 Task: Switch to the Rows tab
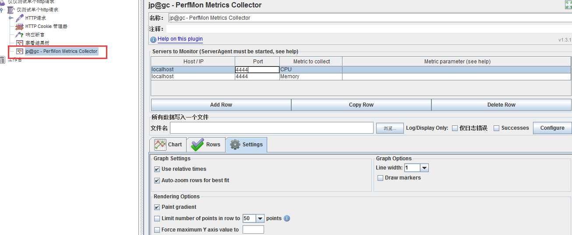(x=206, y=145)
